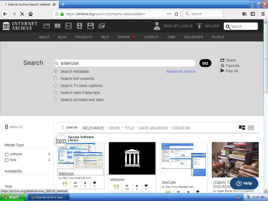Open the Firefox library icon
The width and height of the screenshot is (268, 201).
point(245,14)
